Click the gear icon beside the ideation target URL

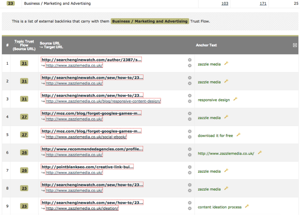tap(190, 208)
